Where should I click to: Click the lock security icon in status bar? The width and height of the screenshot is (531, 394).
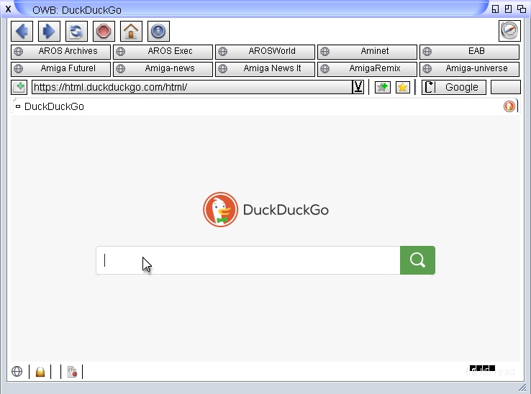40,372
